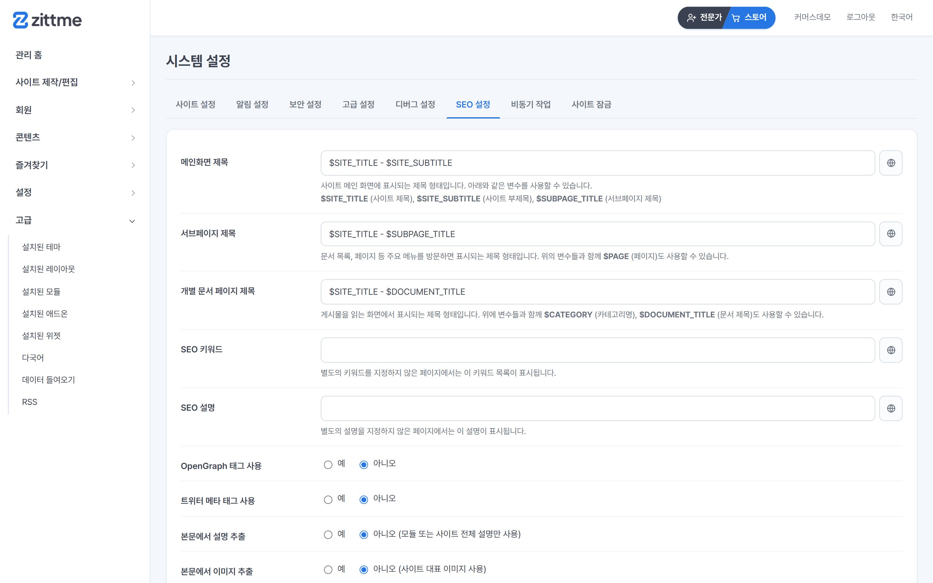Screen dimensions: 933x583
Task: Click the zittme logo
Action: point(47,20)
